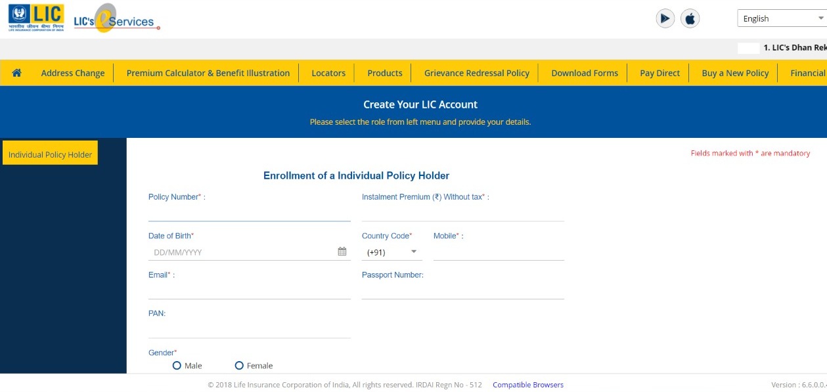Screen dimensions: 827x392
Task: Expand the Country Code (+91) dropdown
Action: coord(392,252)
